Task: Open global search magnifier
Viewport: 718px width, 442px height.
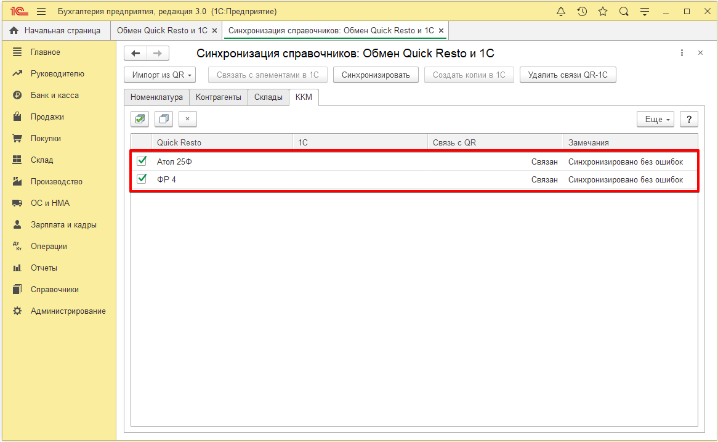Action: (624, 12)
